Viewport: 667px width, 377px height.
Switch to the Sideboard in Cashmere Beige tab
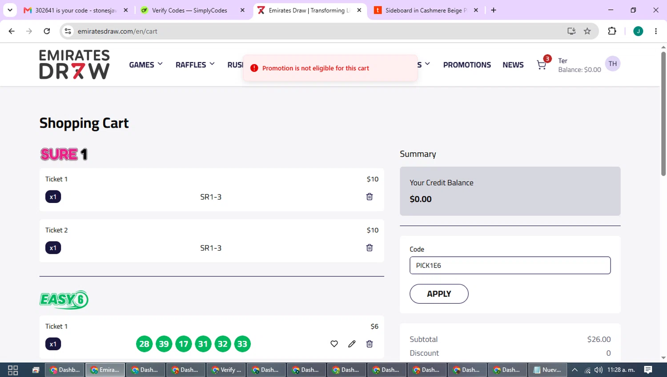(x=426, y=10)
